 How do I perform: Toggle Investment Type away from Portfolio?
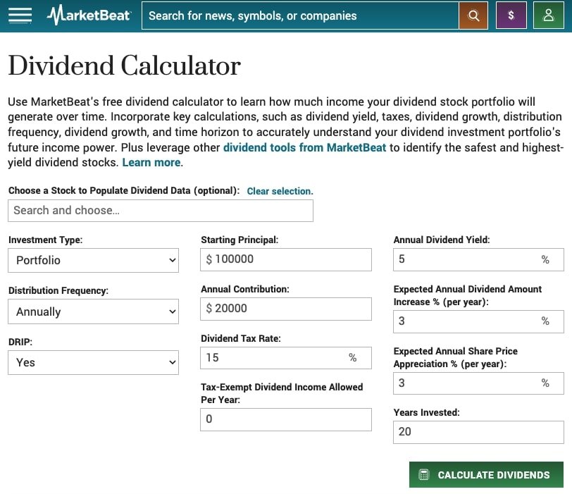click(93, 259)
